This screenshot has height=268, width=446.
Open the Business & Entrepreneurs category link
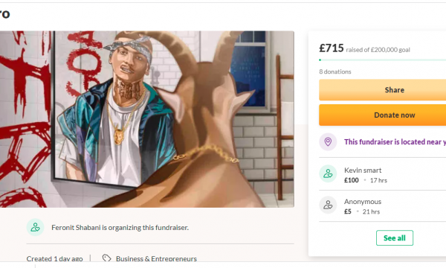(x=156, y=258)
